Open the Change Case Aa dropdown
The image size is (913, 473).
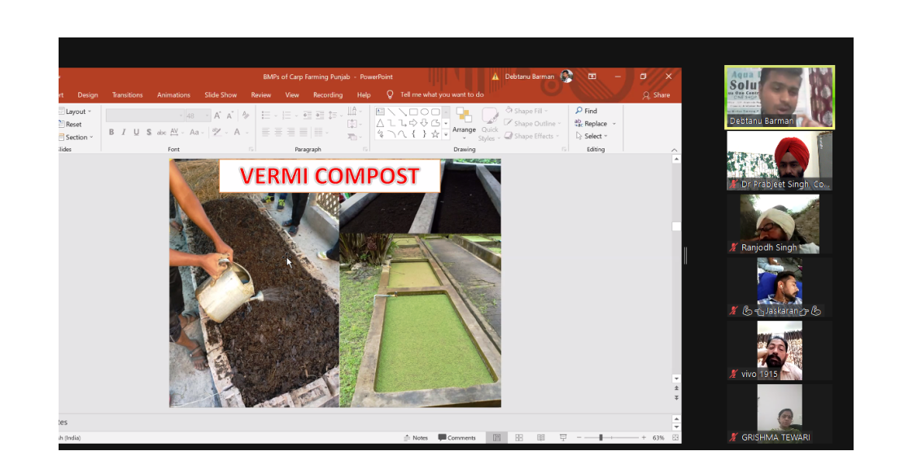tap(197, 132)
